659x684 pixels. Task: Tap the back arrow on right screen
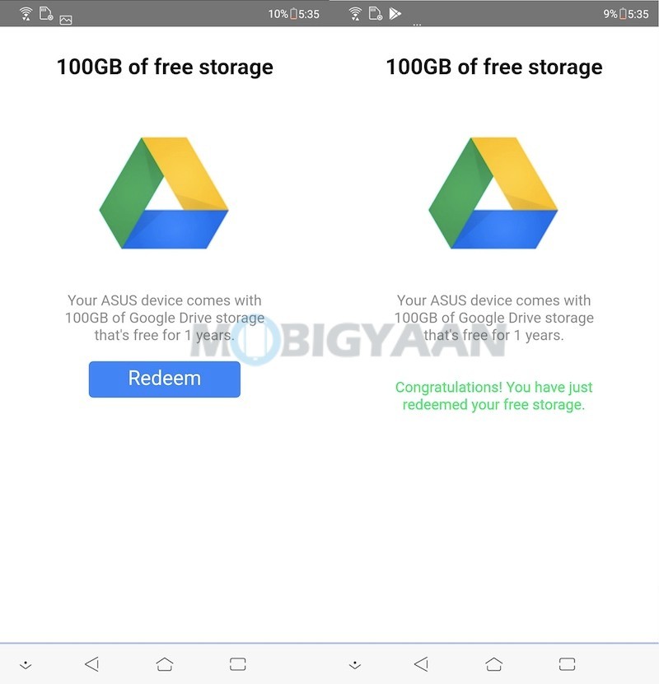click(x=422, y=664)
